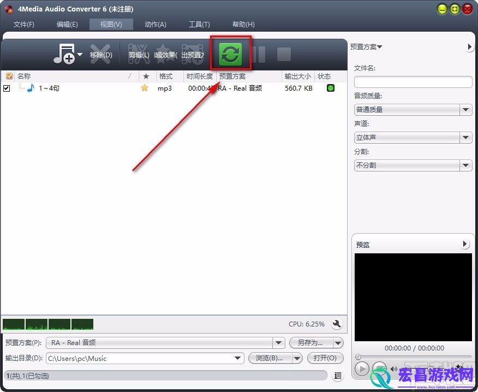Toggle the checkbox for 1~4句

[x=7, y=88]
